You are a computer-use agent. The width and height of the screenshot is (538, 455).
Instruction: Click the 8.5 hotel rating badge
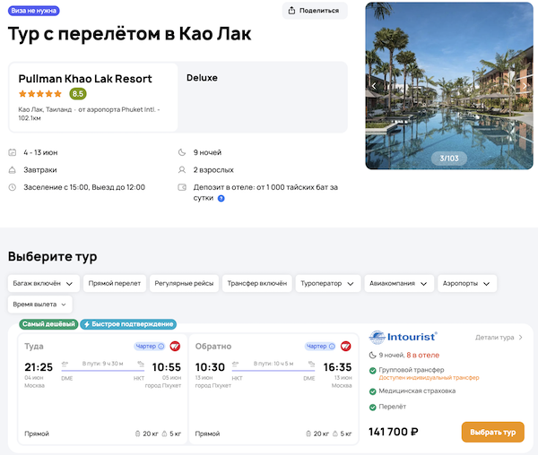coord(78,93)
